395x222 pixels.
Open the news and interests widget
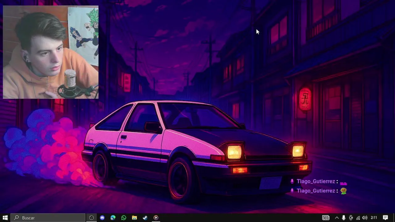pyautogui.click(x=326, y=218)
